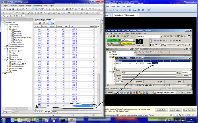Open the No Forces dropdown in RSLogix
The height and width of the screenshot is (123, 198).
point(134,40)
